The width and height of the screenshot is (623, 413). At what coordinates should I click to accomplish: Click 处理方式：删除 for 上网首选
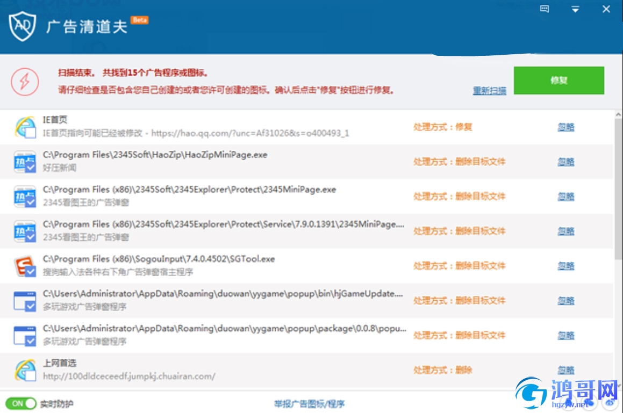[x=442, y=370]
